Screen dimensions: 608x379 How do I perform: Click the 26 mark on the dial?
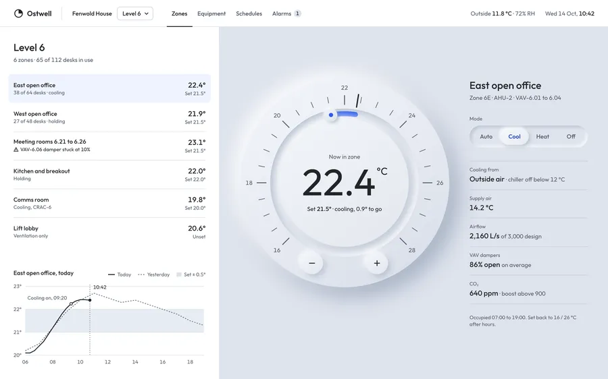click(x=440, y=183)
